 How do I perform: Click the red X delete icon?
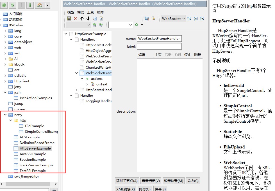(x=75, y=18)
